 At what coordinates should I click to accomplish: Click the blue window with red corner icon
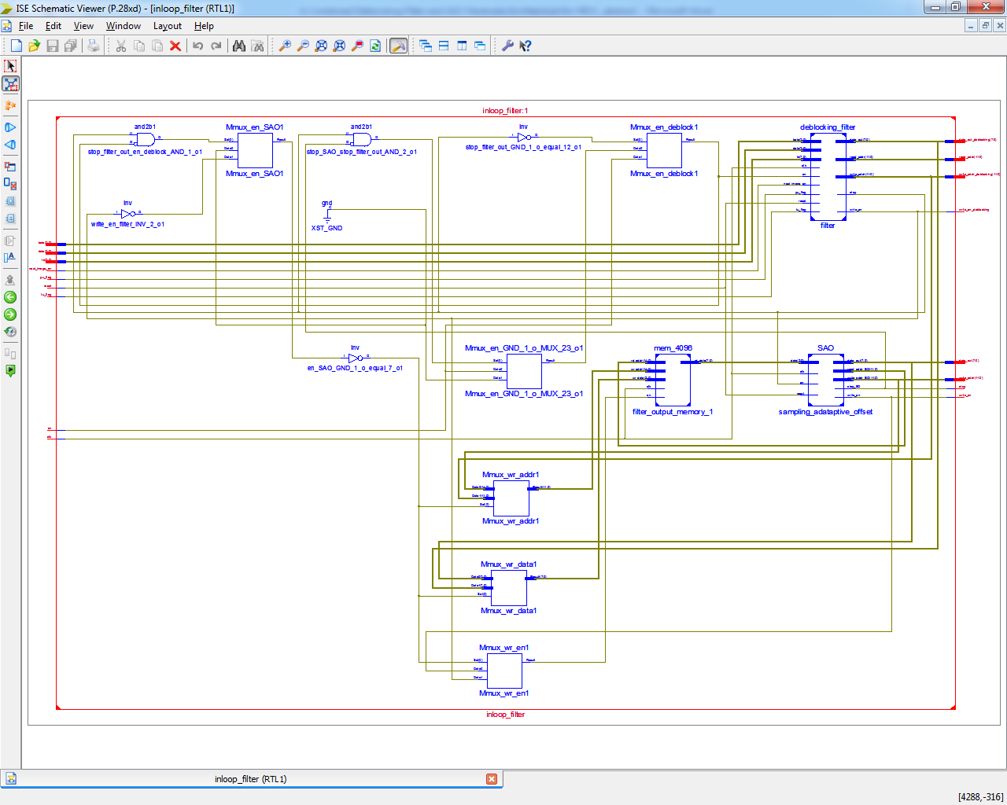10,167
